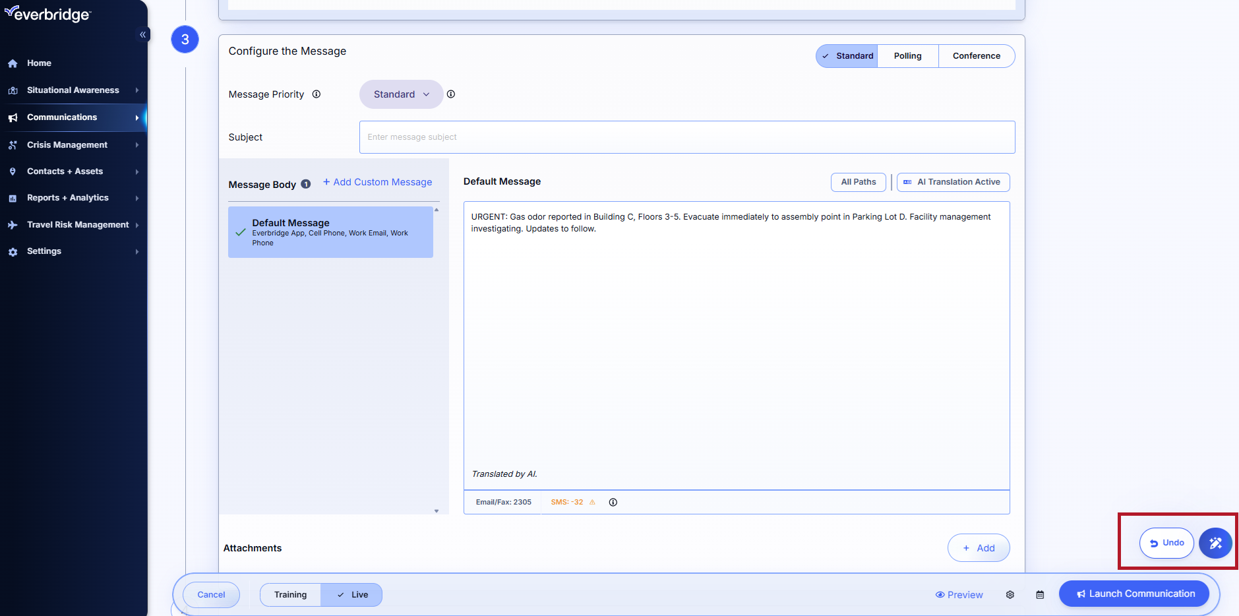Click the Add Custom Message link
Image resolution: width=1239 pixels, height=616 pixels.
tap(377, 182)
